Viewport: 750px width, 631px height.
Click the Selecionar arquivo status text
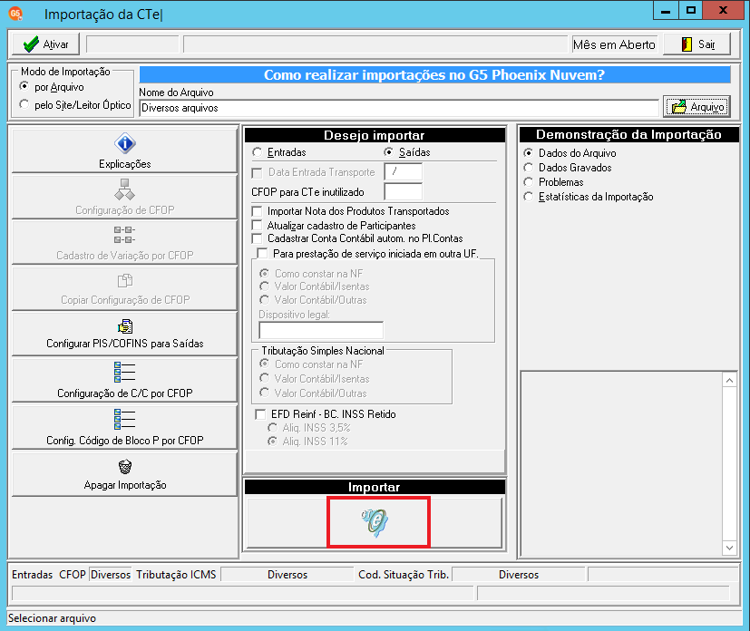tap(52, 618)
